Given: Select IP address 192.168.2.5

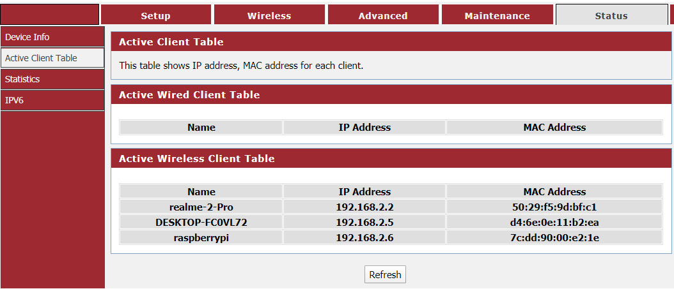Looking at the screenshot, I should tap(364, 222).
